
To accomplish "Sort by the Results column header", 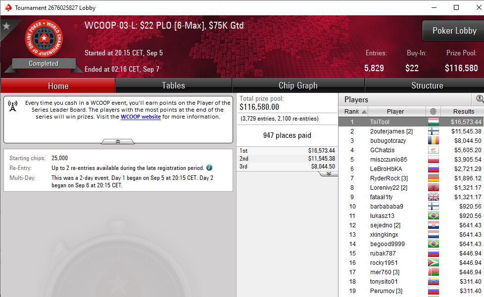I will 463,111.
